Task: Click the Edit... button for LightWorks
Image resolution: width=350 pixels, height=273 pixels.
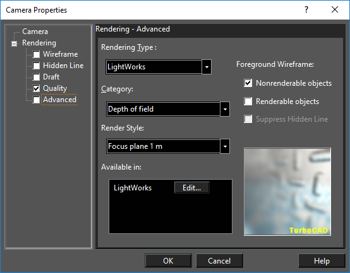Action: click(x=191, y=188)
